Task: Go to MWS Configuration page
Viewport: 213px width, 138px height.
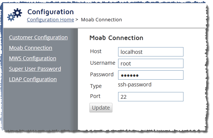Action: click(x=33, y=58)
